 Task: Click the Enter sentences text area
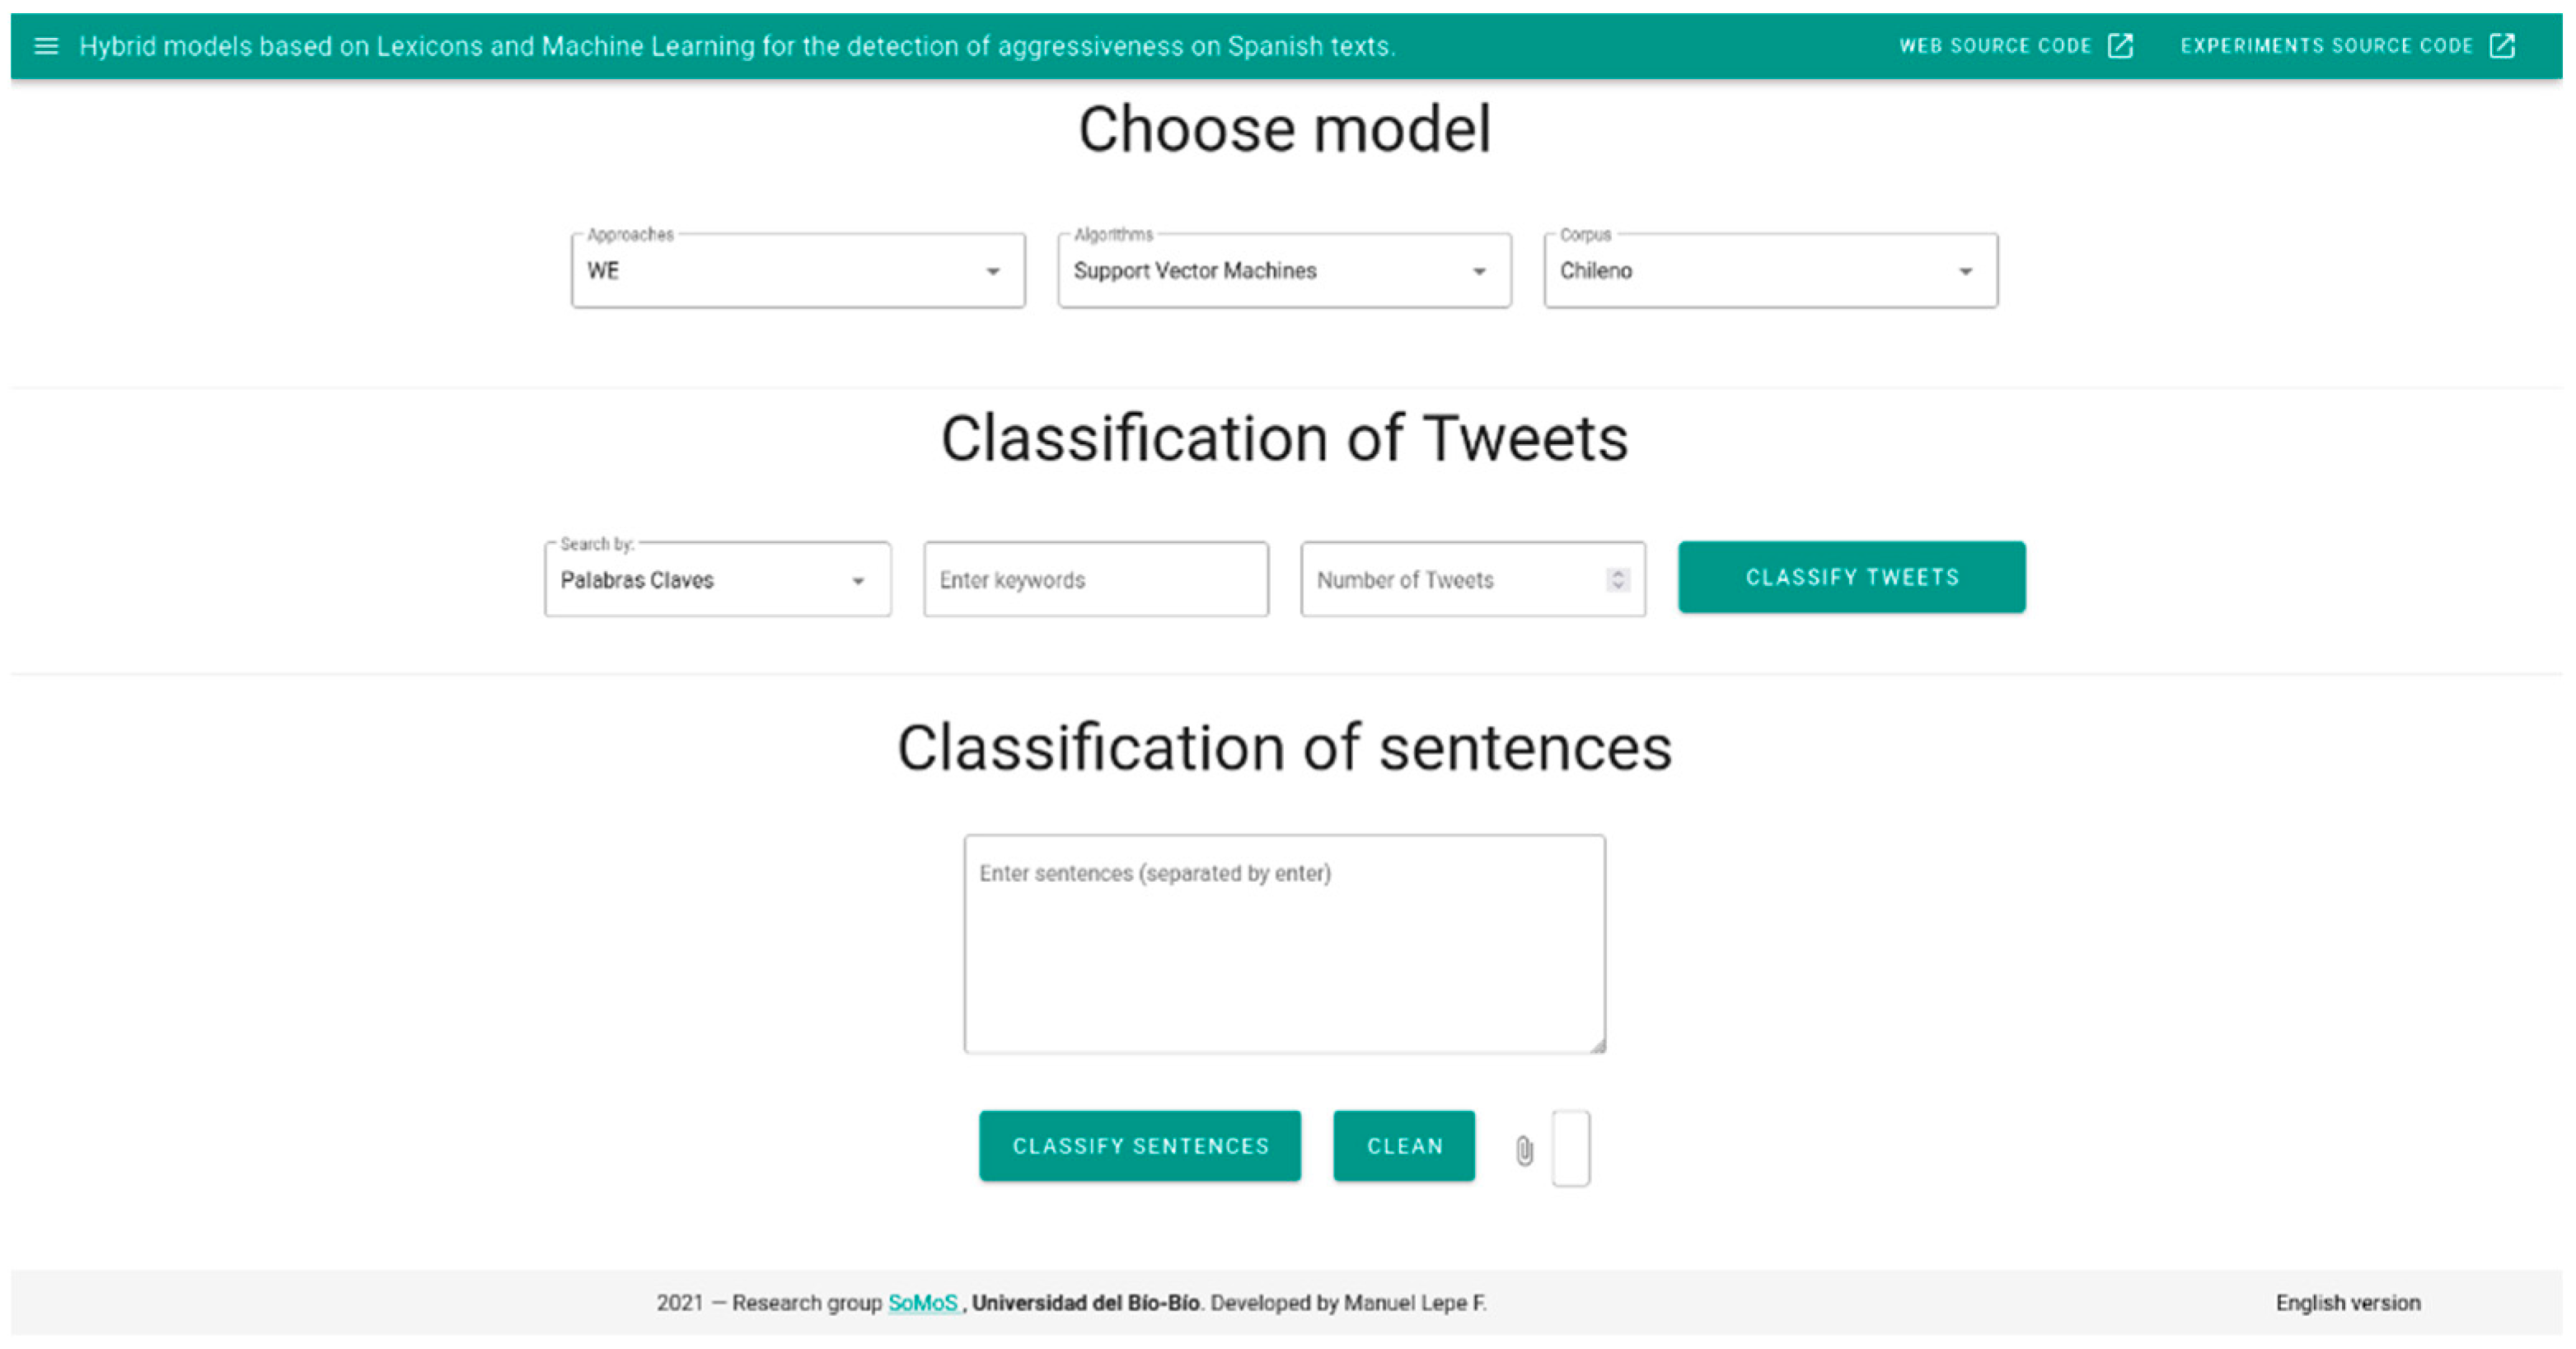(1284, 945)
